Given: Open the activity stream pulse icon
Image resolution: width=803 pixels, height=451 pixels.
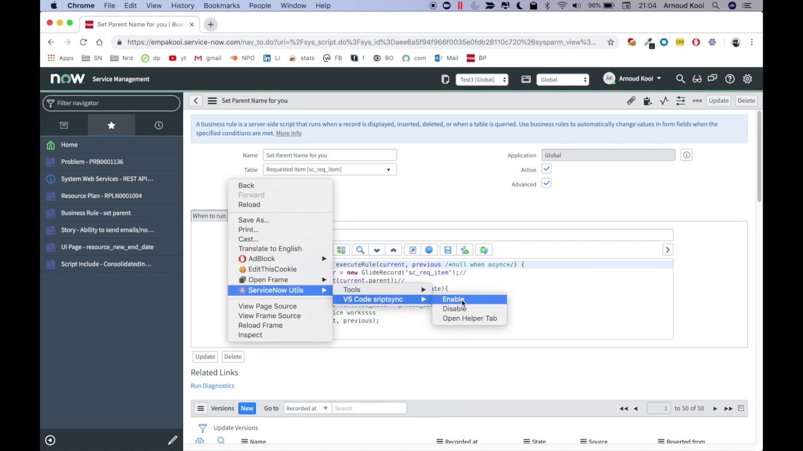Looking at the screenshot, I should [664, 100].
